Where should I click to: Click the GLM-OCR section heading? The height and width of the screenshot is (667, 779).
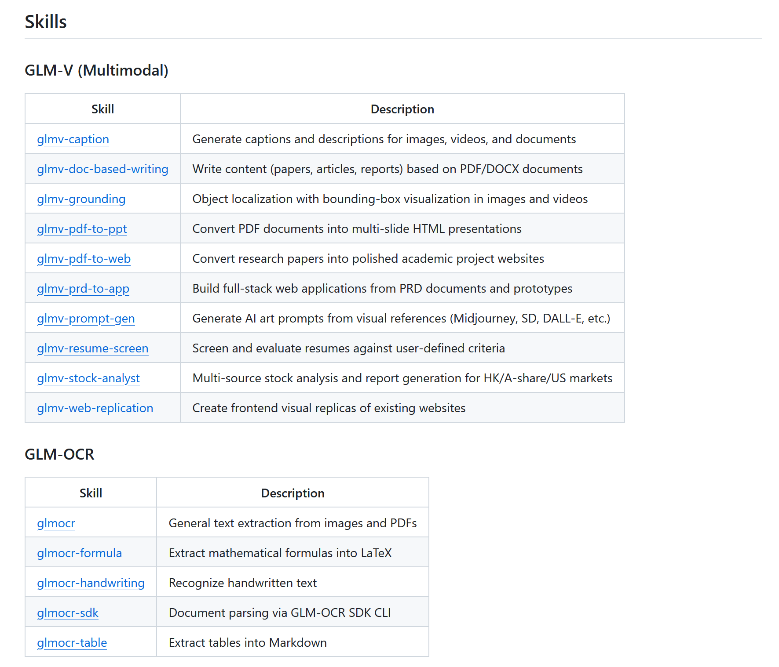tap(59, 454)
